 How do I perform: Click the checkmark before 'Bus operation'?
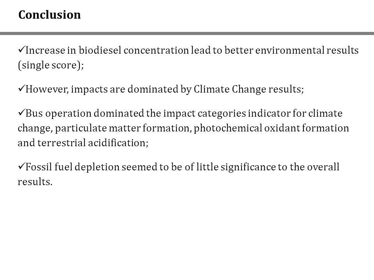point(21,112)
